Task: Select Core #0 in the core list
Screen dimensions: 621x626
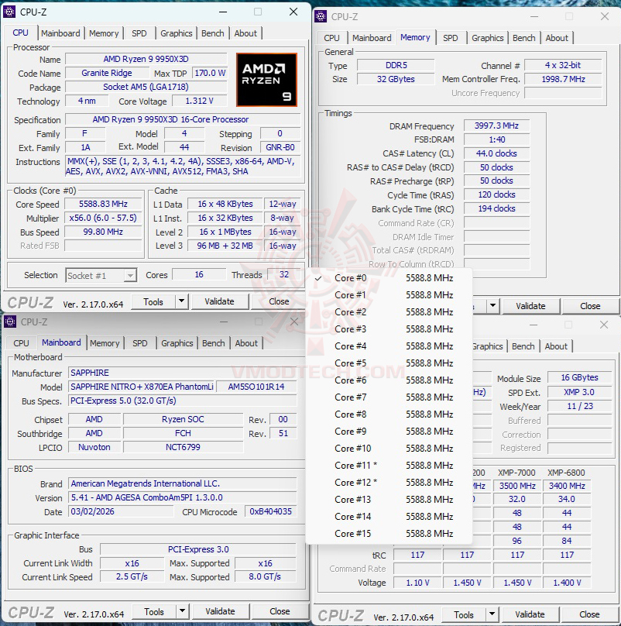Action: point(389,278)
